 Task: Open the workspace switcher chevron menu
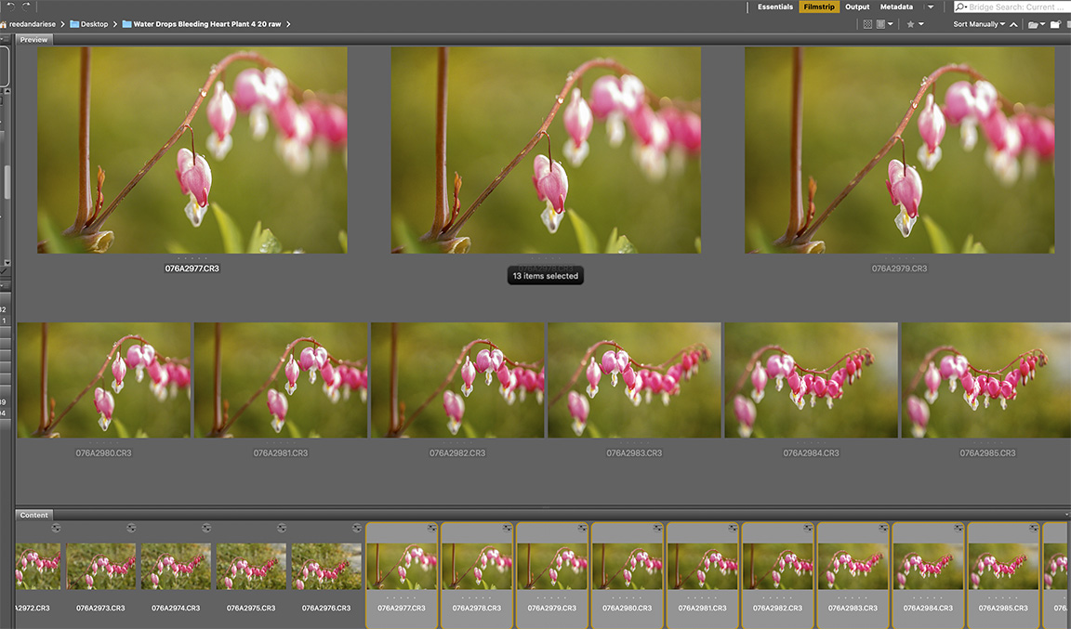click(x=930, y=7)
